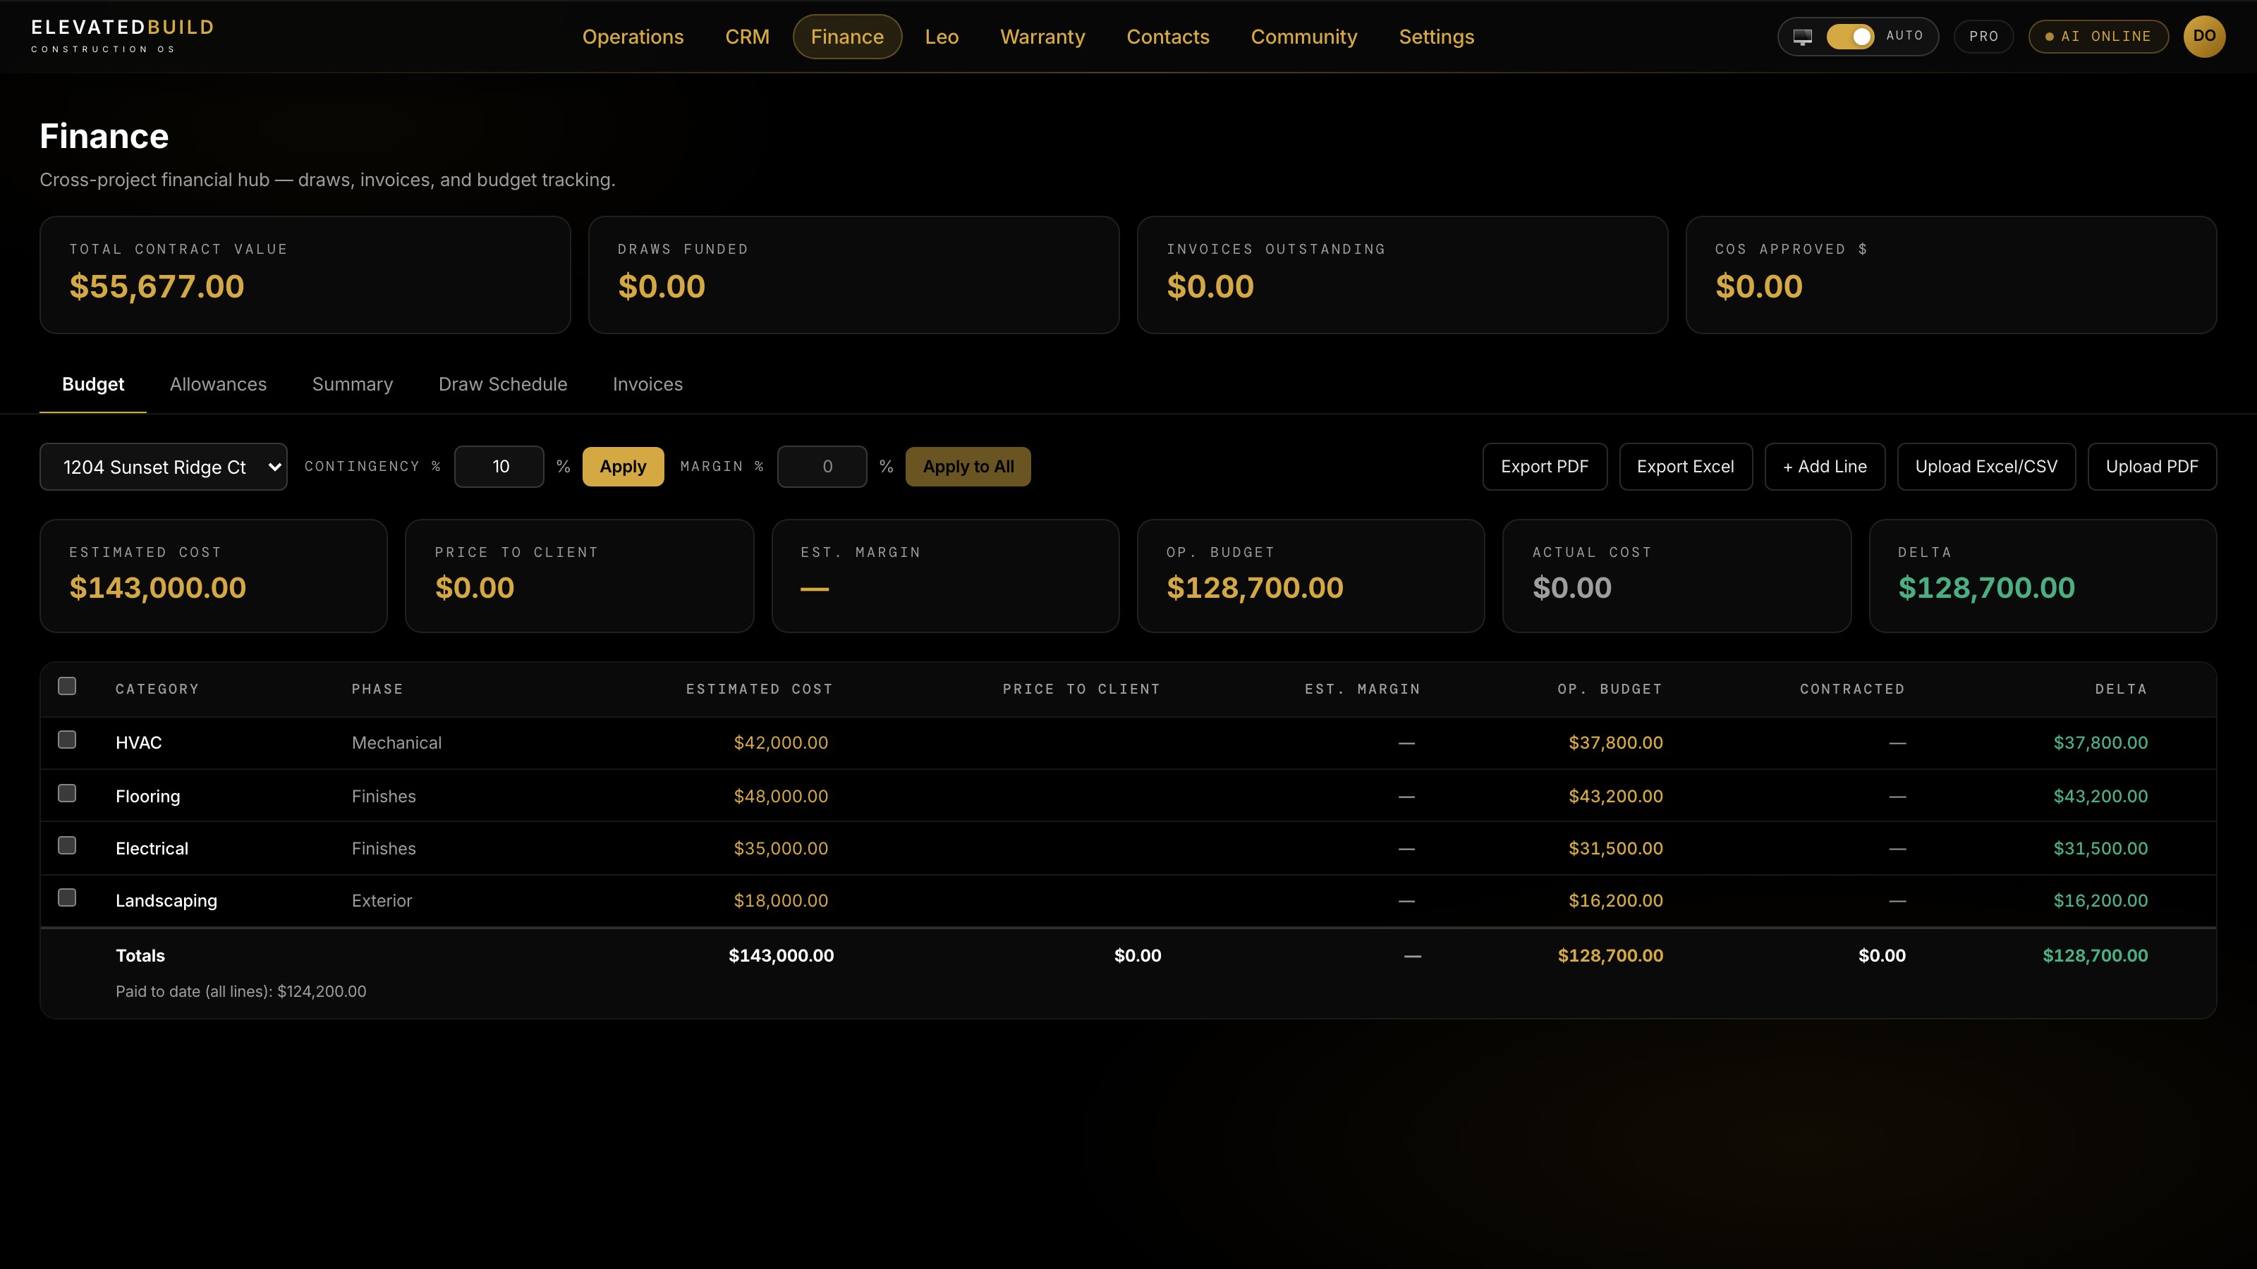Image resolution: width=2257 pixels, height=1269 pixels.
Task: Open the 1204 Sunset Ridge Ct project dropdown
Action: tap(163, 467)
